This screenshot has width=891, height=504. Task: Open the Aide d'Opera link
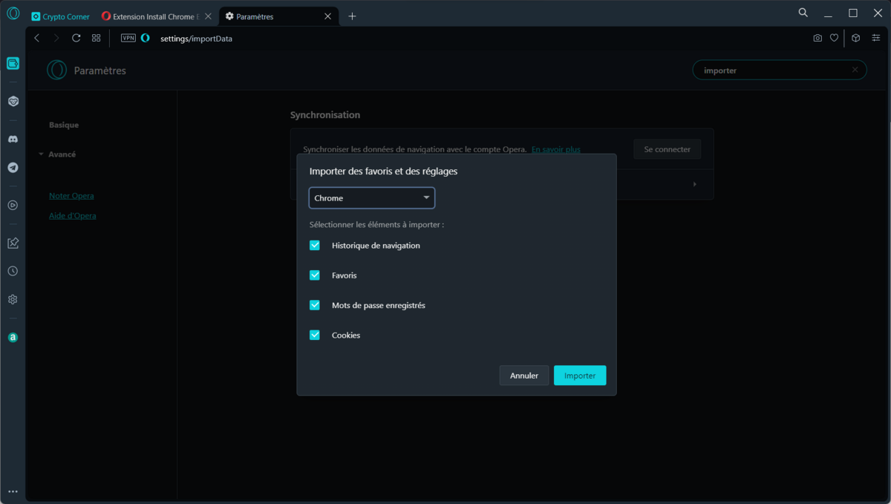point(73,216)
